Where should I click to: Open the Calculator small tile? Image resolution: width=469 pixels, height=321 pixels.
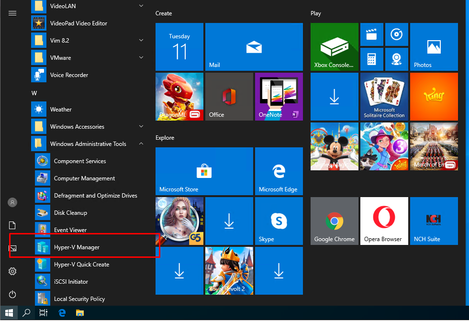point(372,59)
